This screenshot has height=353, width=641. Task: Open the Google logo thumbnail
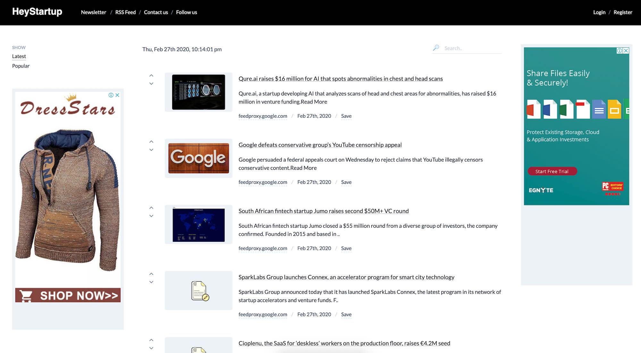point(199,158)
